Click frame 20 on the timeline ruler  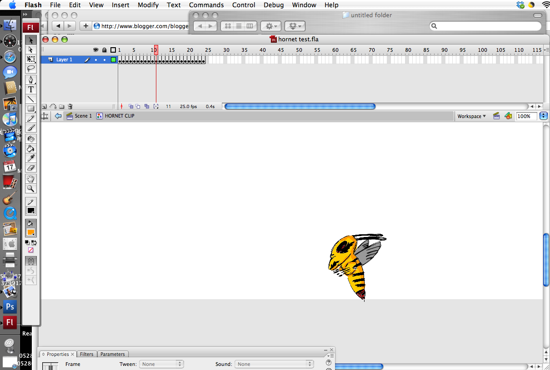[190, 50]
